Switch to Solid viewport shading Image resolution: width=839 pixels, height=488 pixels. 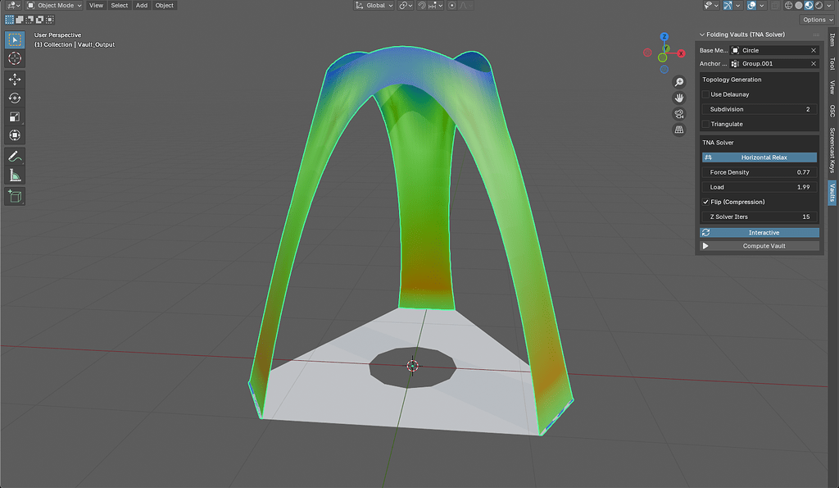coord(798,6)
